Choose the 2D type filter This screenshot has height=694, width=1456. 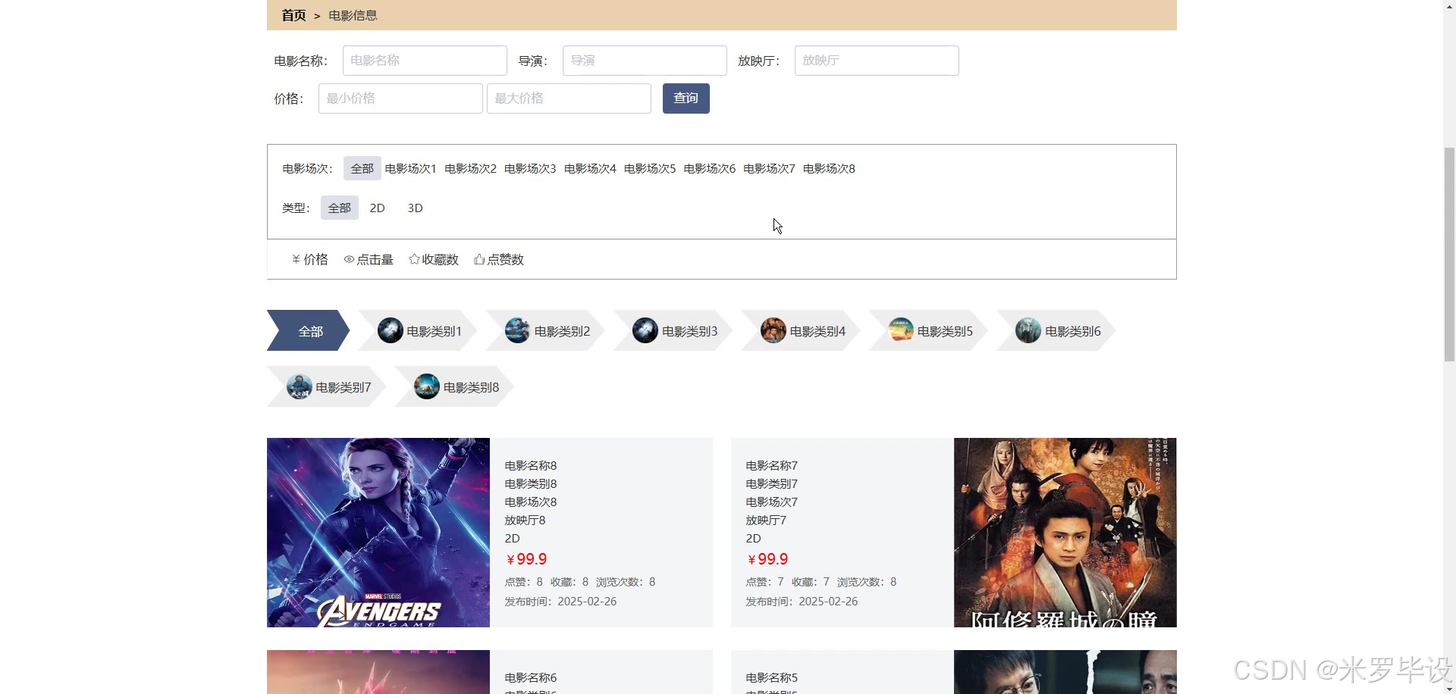(378, 208)
